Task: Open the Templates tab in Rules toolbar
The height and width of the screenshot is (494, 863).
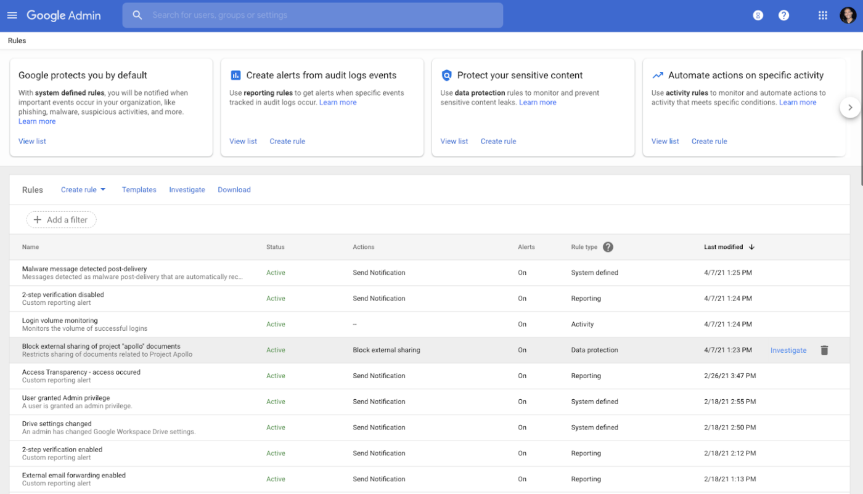Action: 139,190
